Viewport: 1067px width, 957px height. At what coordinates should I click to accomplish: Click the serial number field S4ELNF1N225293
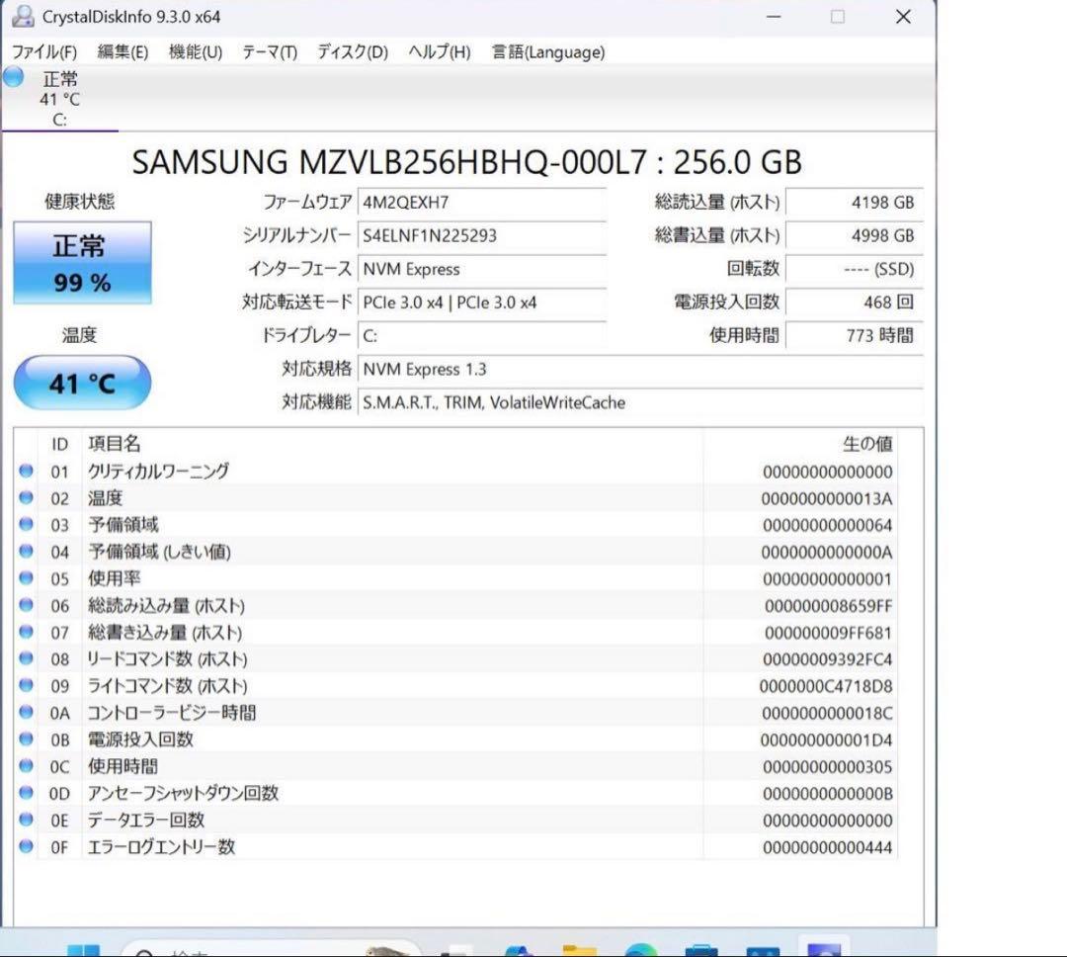click(482, 235)
